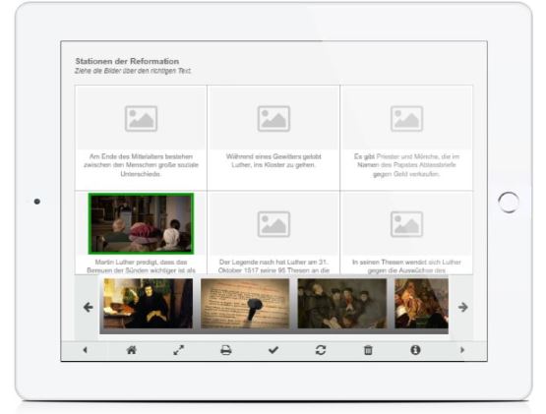The height and width of the screenshot is (414, 546).
Task: Click placeholder above 'Es gibt Priester und Mönche'
Action: 406,119
